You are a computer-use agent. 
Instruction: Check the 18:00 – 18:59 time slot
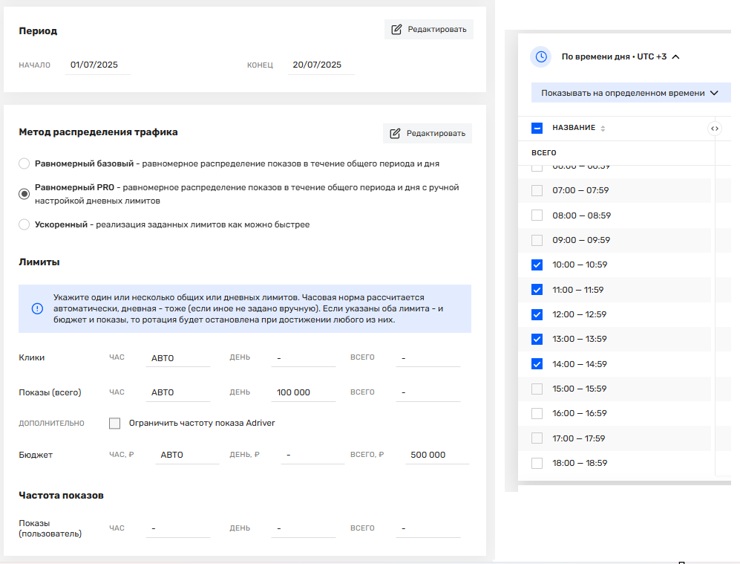pos(537,463)
